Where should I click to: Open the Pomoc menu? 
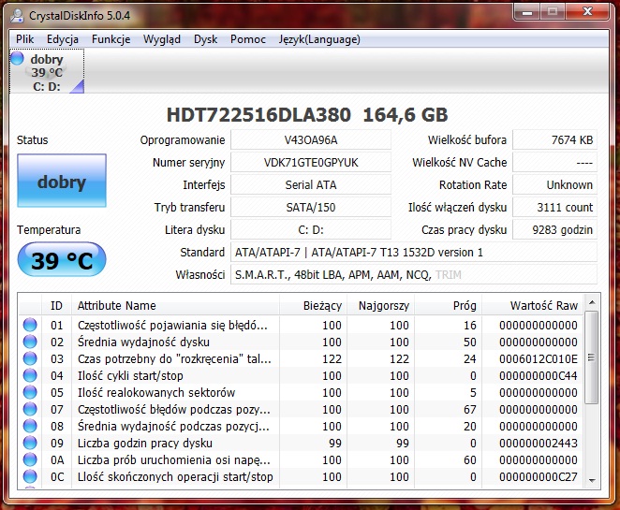coord(248,39)
